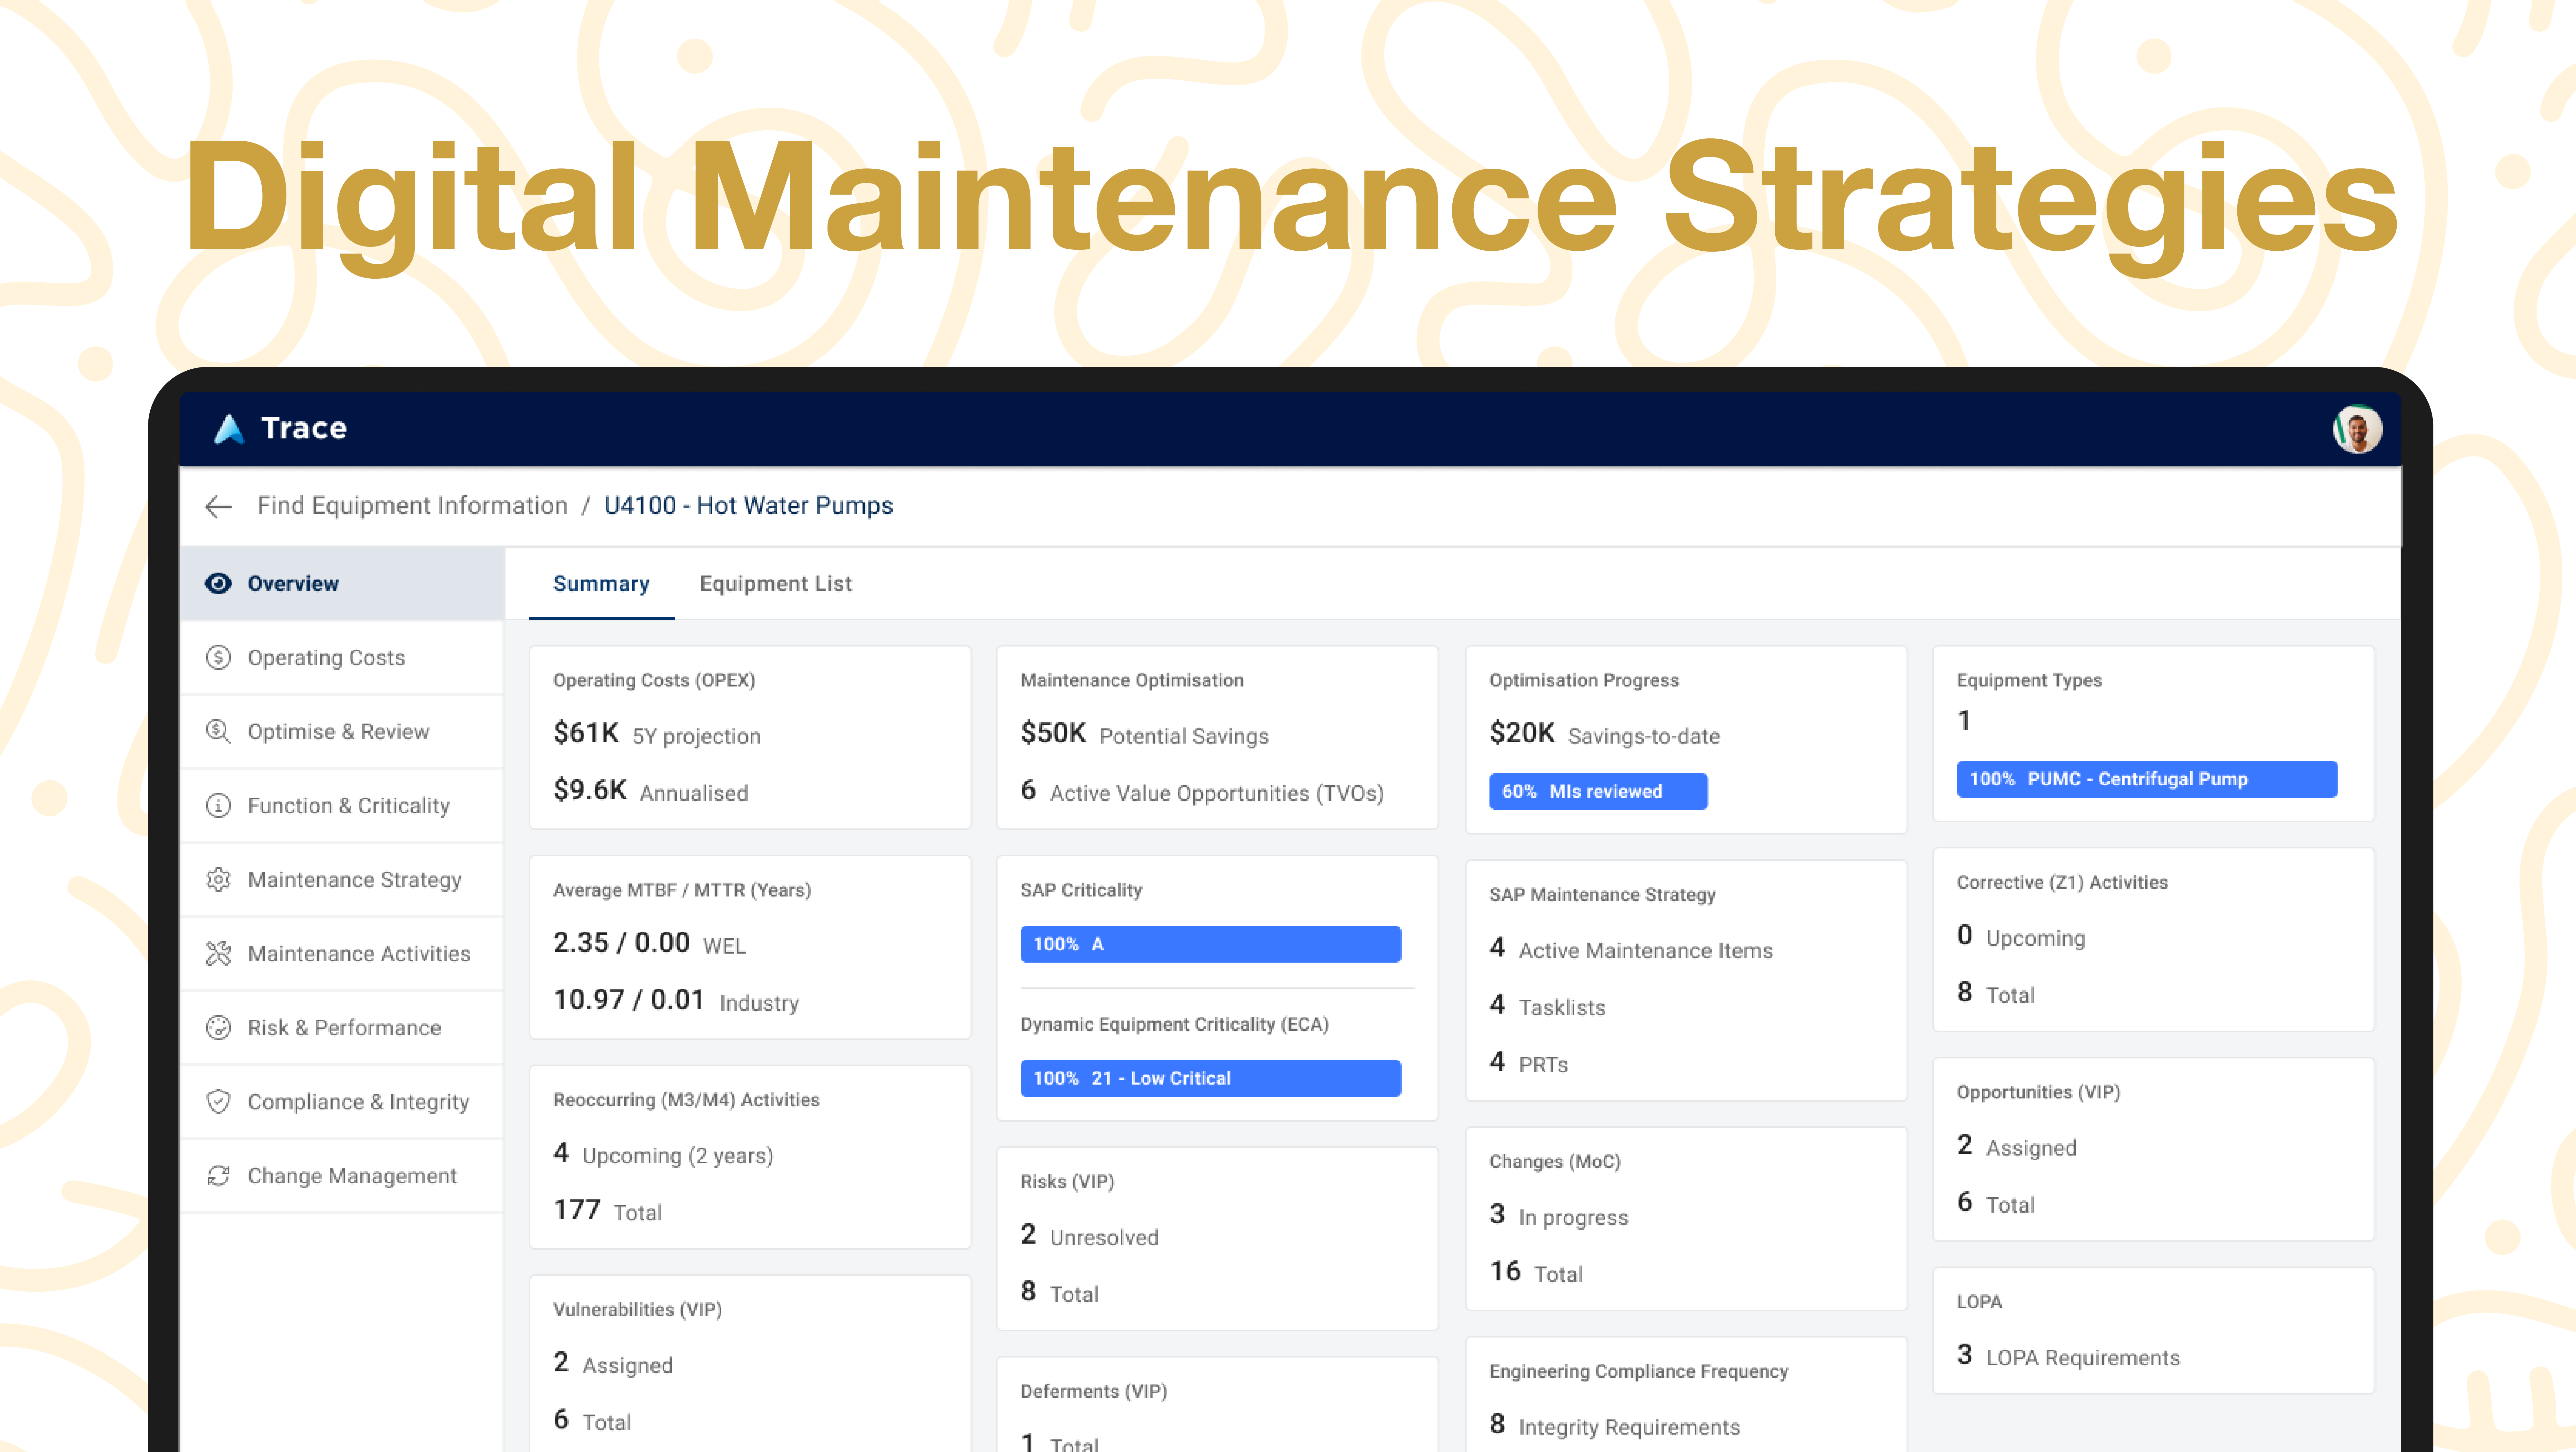Screen dimensions: 2576x1452
Task: Click the 10.97 / 0.01 Industry value
Action: click(x=676, y=1001)
